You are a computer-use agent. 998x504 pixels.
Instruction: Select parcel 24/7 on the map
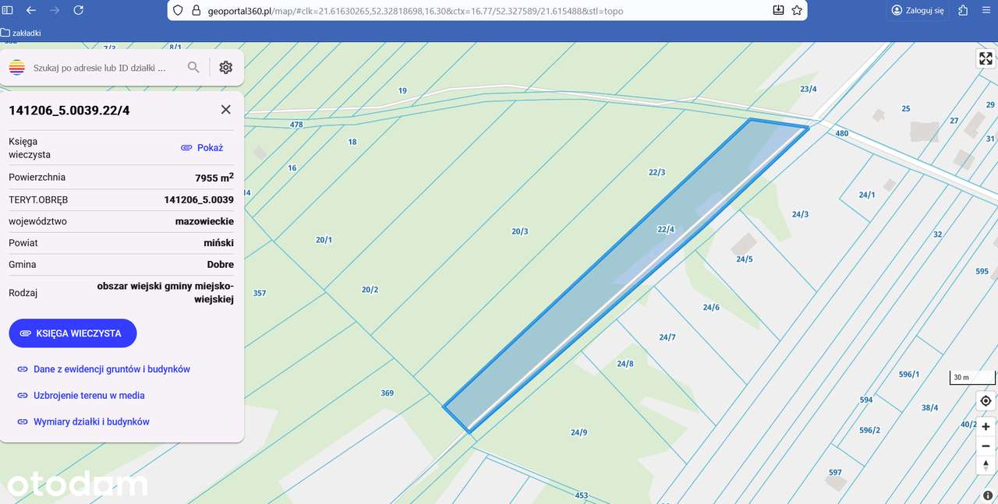click(667, 337)
